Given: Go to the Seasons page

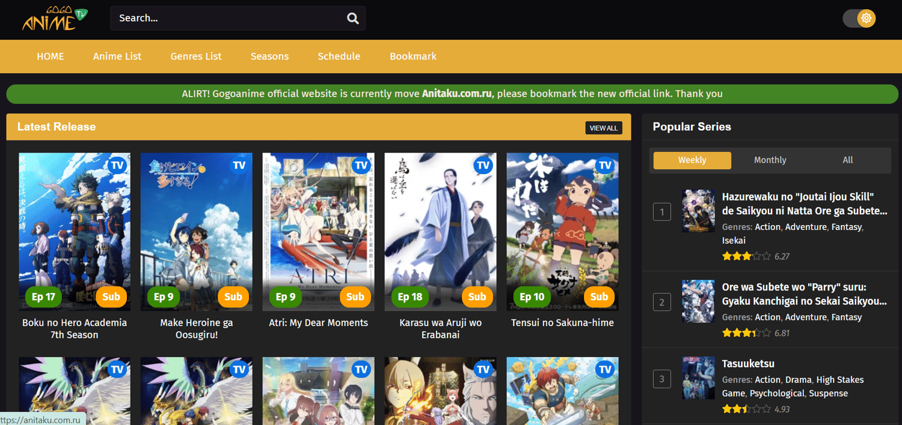Looking at the screenshot, I should (269, 56).
